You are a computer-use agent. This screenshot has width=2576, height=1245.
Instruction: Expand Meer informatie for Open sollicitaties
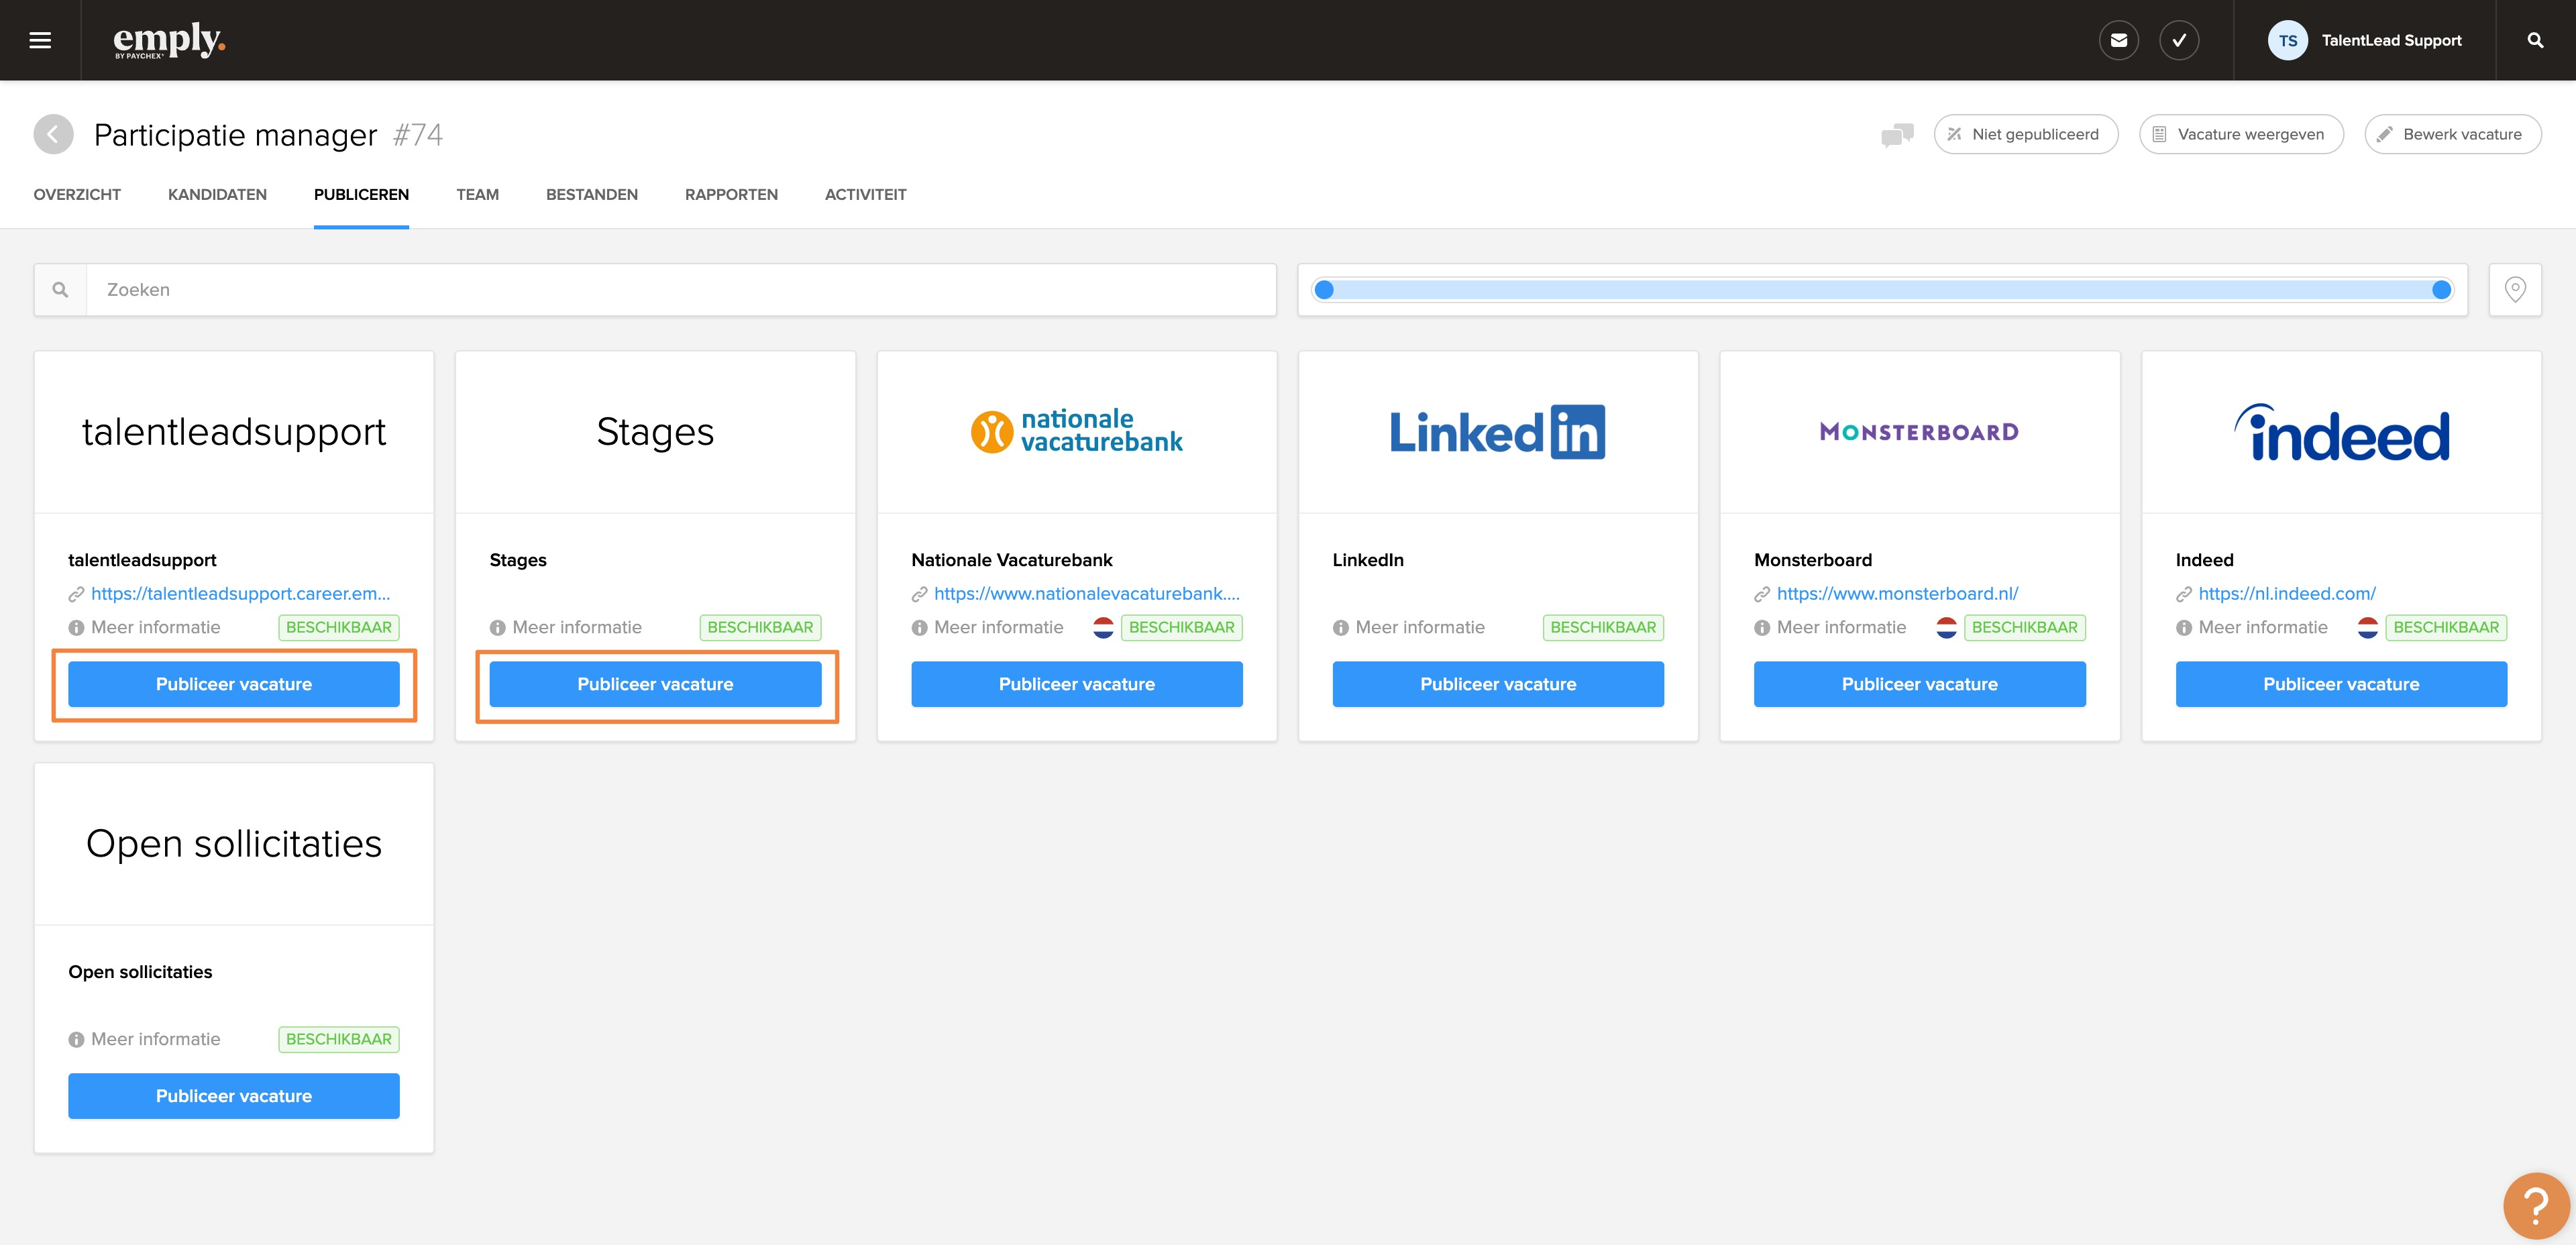click(x=155, y=1039)
